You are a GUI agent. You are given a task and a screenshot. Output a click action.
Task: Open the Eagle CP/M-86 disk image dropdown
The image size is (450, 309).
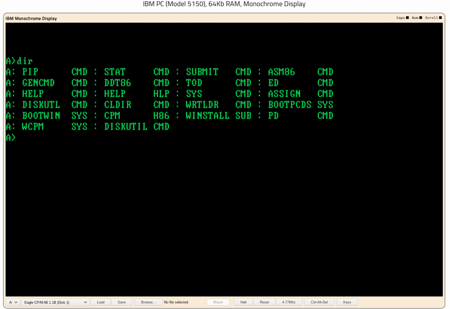pos(55,302)
